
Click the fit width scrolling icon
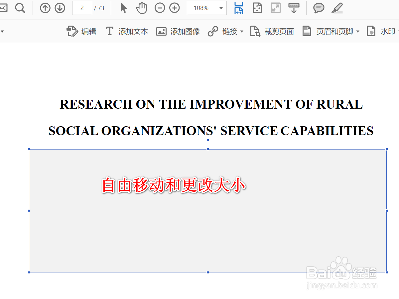click(239, 8)
